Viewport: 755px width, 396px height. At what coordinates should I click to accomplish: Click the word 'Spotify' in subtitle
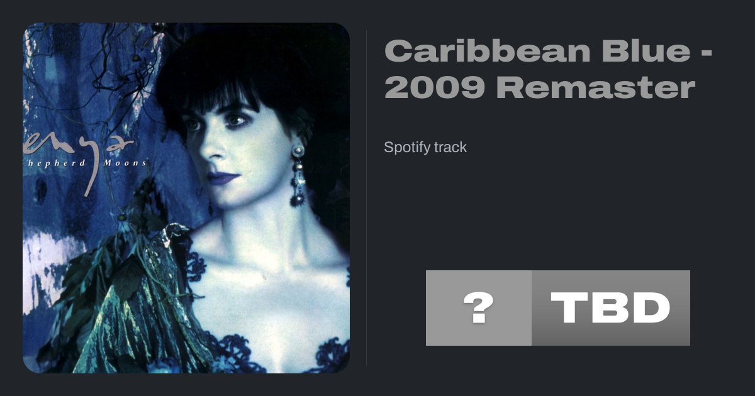403,148
